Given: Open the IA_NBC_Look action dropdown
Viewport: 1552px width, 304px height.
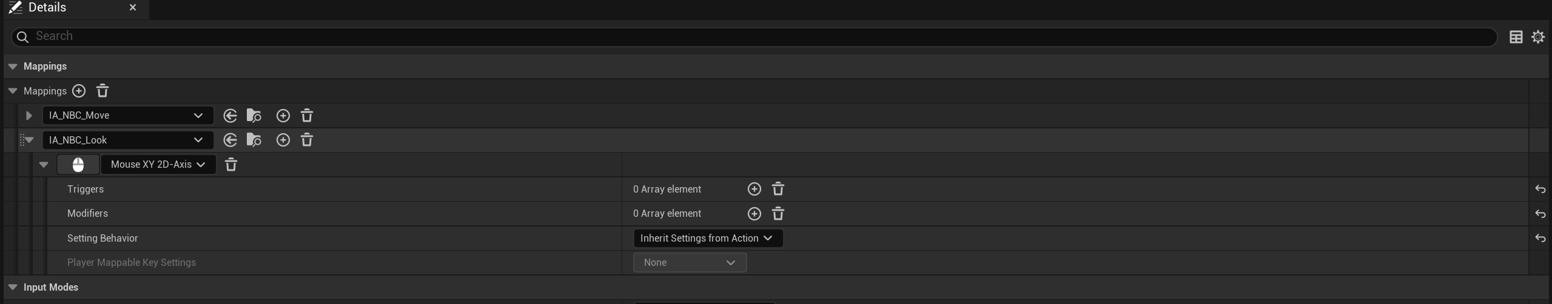Looking at the screenshot, I should (127, 140).
